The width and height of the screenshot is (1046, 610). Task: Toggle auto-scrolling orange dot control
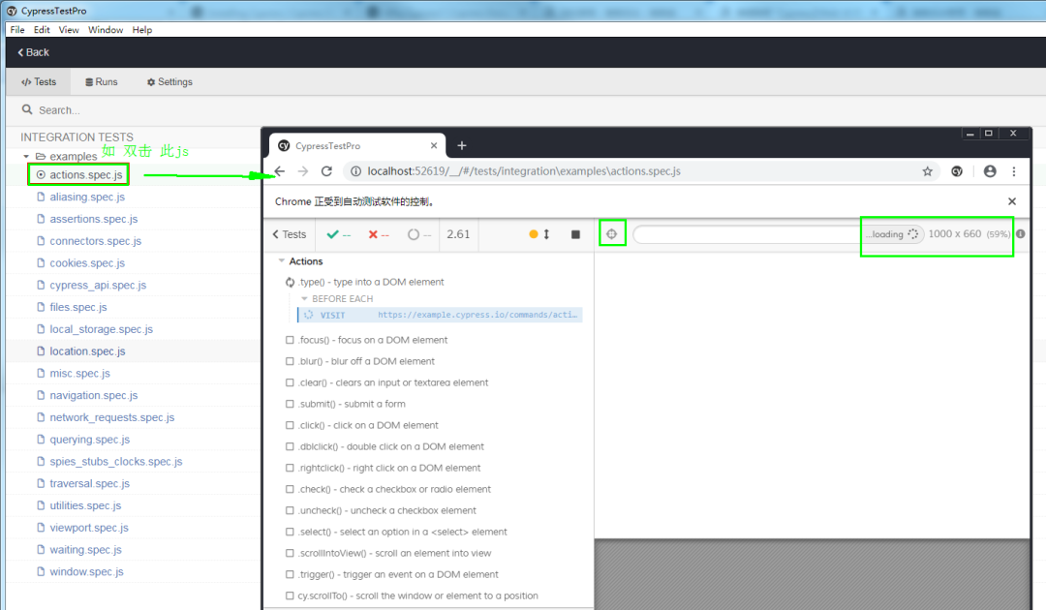534,234
